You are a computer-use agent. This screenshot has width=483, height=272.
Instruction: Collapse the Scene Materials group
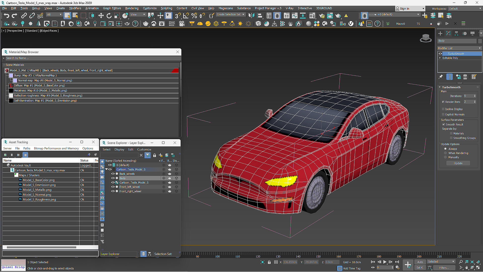(4, 65)
